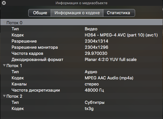The height and width of the screenshot is (119, 163).
Task: Select the Декодированный формат row
Action: (81, 59)
